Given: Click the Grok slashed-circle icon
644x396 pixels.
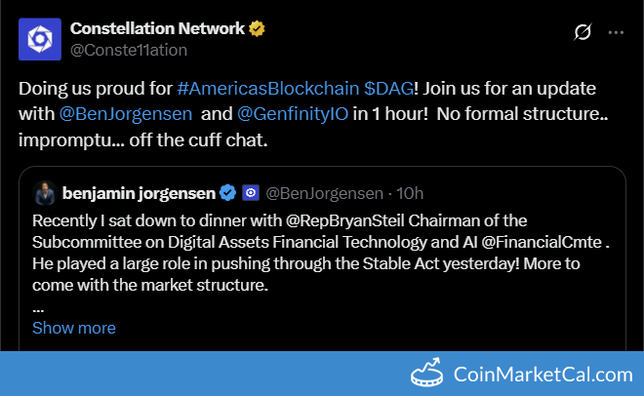Looking at the screenshot, I should tap(583, 31).
